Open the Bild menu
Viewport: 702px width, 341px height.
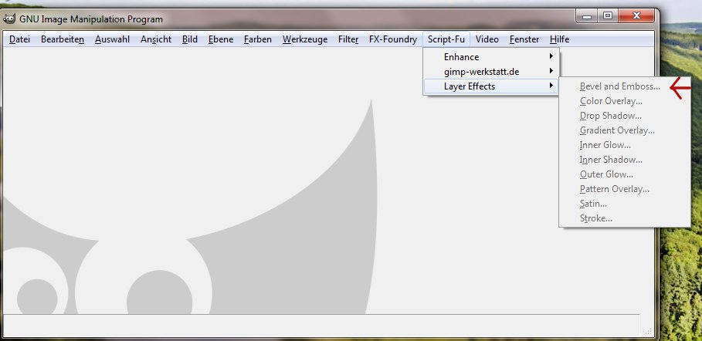tap(190, 39)
